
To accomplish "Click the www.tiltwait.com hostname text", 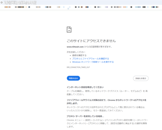I will (x=75, y=47).
